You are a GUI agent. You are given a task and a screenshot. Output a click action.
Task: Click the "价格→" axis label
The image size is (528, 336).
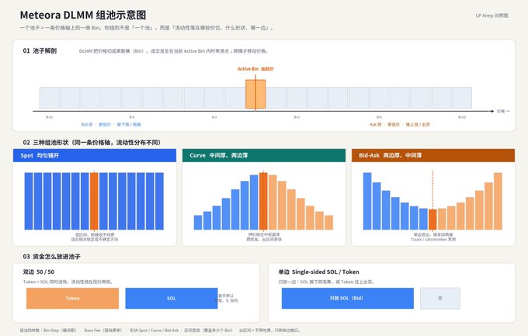[503, 111]
